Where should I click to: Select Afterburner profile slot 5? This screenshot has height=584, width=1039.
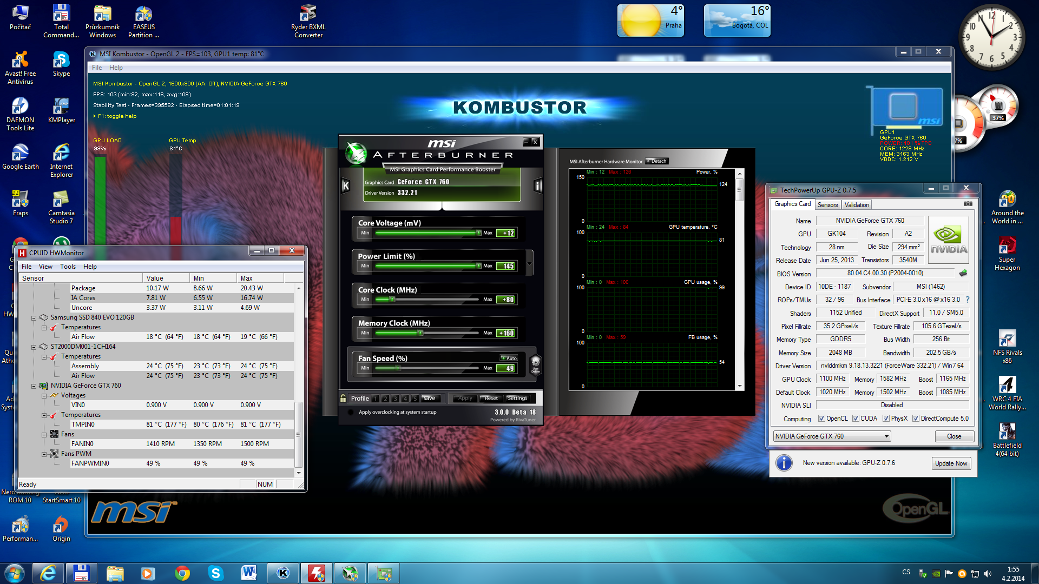coord(415,399)
